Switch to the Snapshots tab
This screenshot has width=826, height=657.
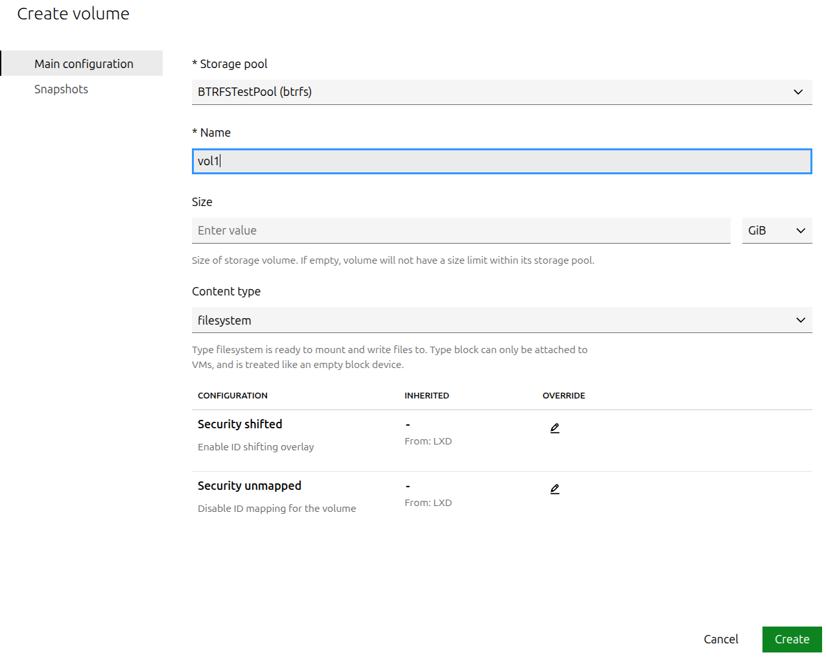61,89
